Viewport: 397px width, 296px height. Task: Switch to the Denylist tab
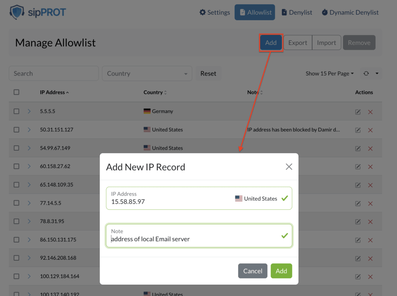297,12
